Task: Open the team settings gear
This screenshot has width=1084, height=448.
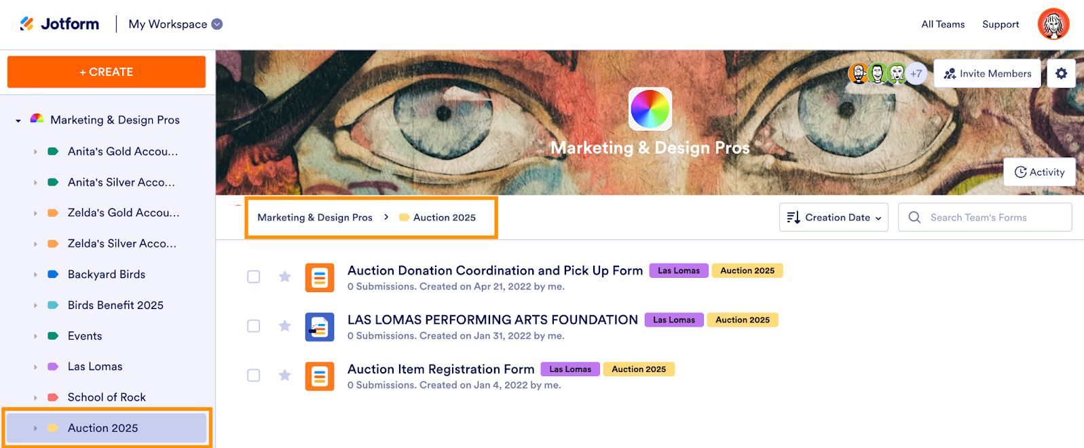Action: pos(1061,73)
